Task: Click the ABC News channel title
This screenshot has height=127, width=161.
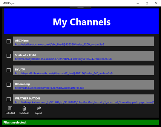Action: (x=22, y=41)
